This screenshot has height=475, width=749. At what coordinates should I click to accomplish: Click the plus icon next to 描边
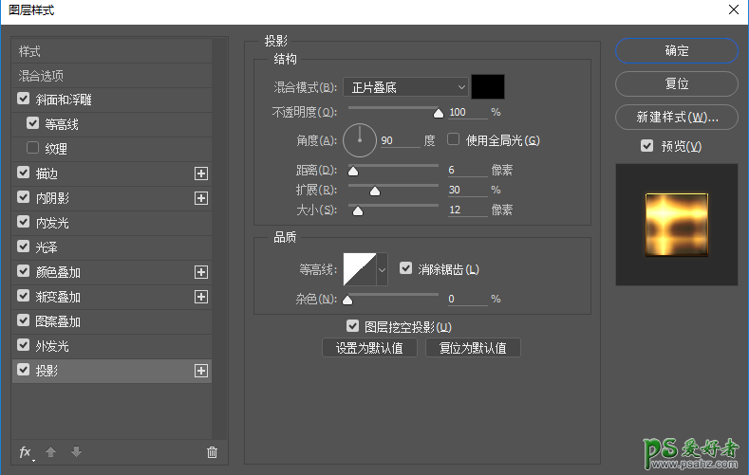point(200,174)
